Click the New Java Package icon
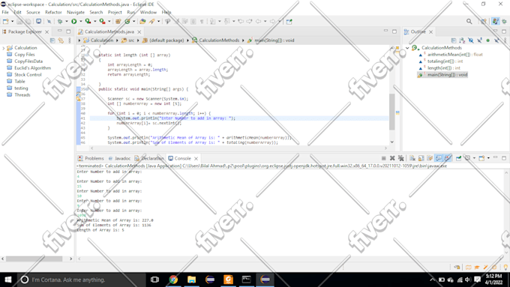This screenshot has width=510, height=287. [x=118, y=21]
